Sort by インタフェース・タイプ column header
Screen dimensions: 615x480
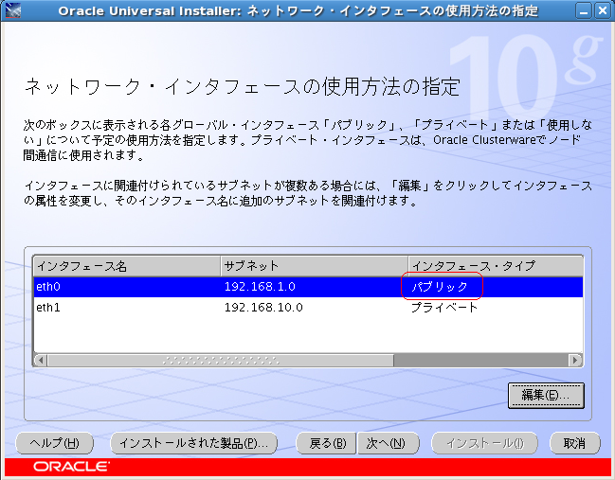[x=496, y=266]
